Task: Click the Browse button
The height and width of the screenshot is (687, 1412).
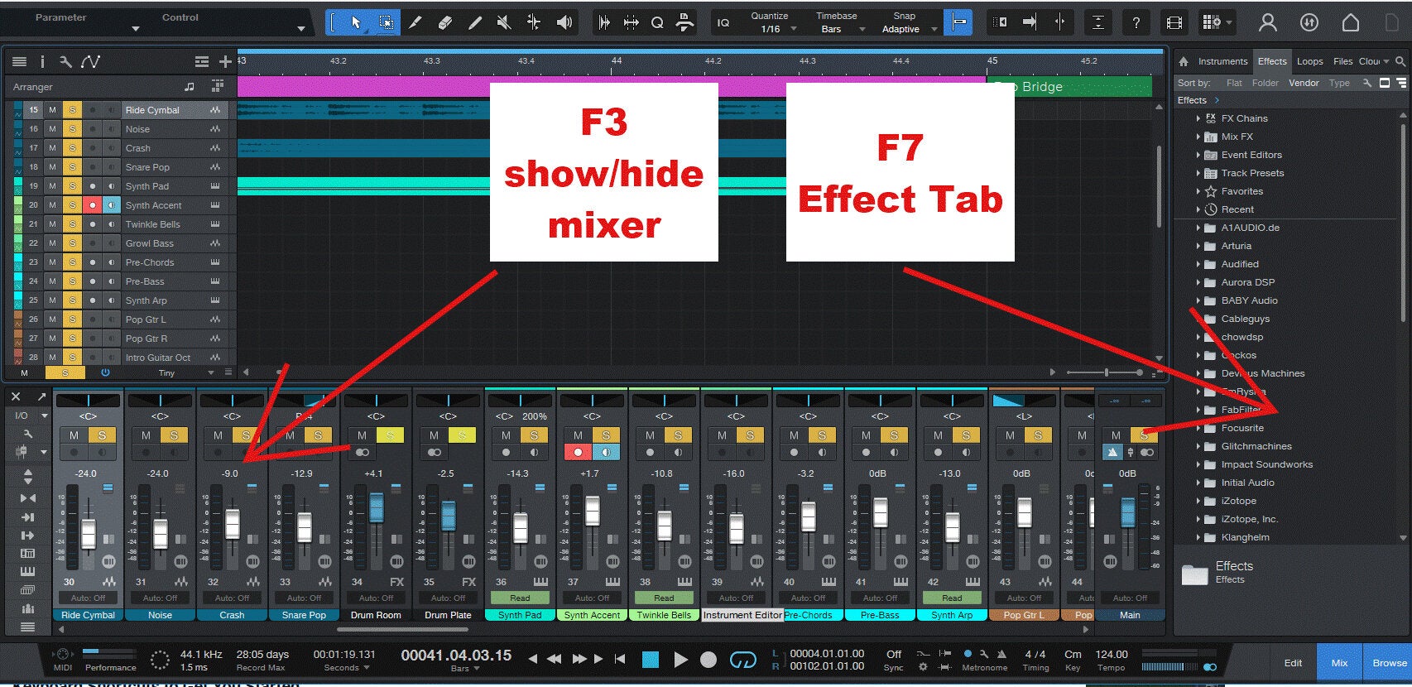Action: point(1389,663)
